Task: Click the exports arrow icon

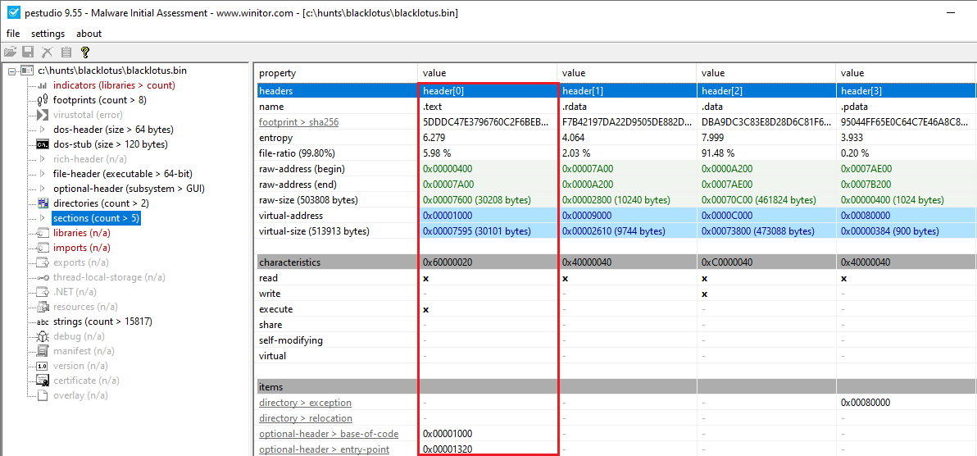Action: [x=43, y=262]
